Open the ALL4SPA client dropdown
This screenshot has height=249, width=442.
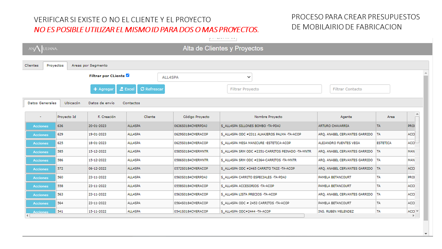tap(205, 77)
